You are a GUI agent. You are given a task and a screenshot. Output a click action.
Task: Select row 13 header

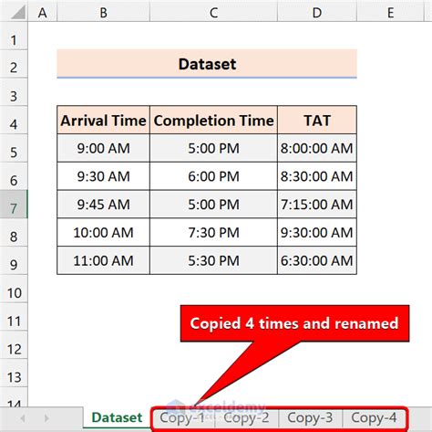coord(14,373)
